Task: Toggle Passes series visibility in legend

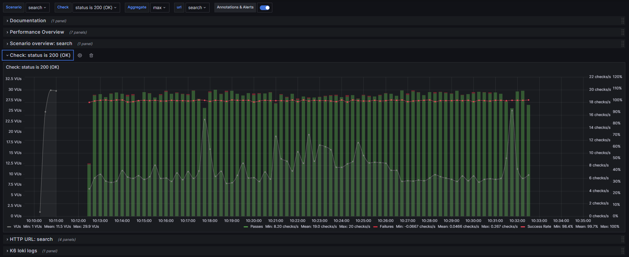Action: [x=256, y=227]
